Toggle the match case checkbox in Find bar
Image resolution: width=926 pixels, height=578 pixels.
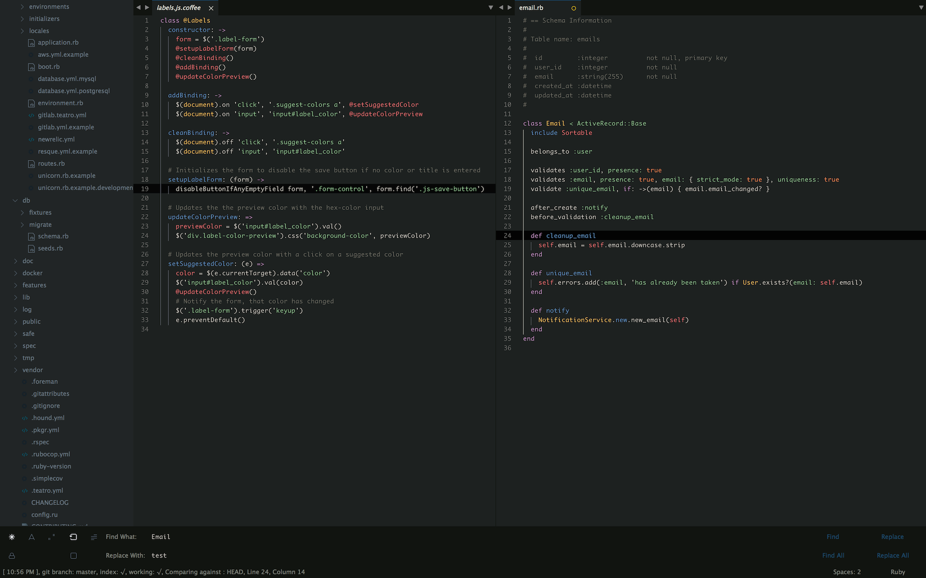tap(31, 537)
